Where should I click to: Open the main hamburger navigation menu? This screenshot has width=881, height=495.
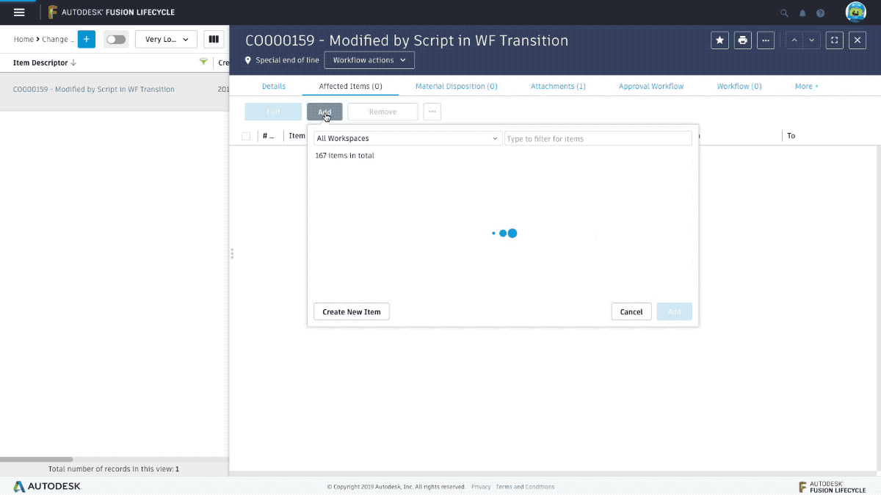pos(19,12)
